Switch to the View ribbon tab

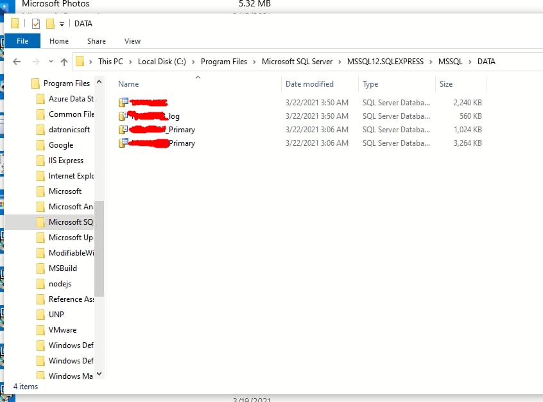(132, 41)
